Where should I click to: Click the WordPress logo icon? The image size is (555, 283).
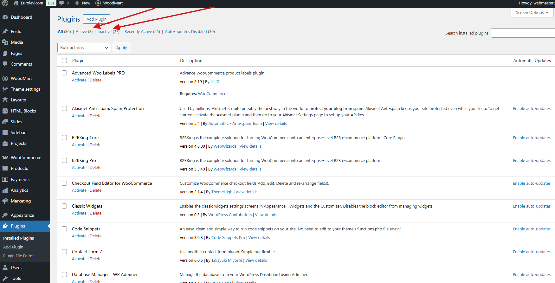tap(5, 3)
